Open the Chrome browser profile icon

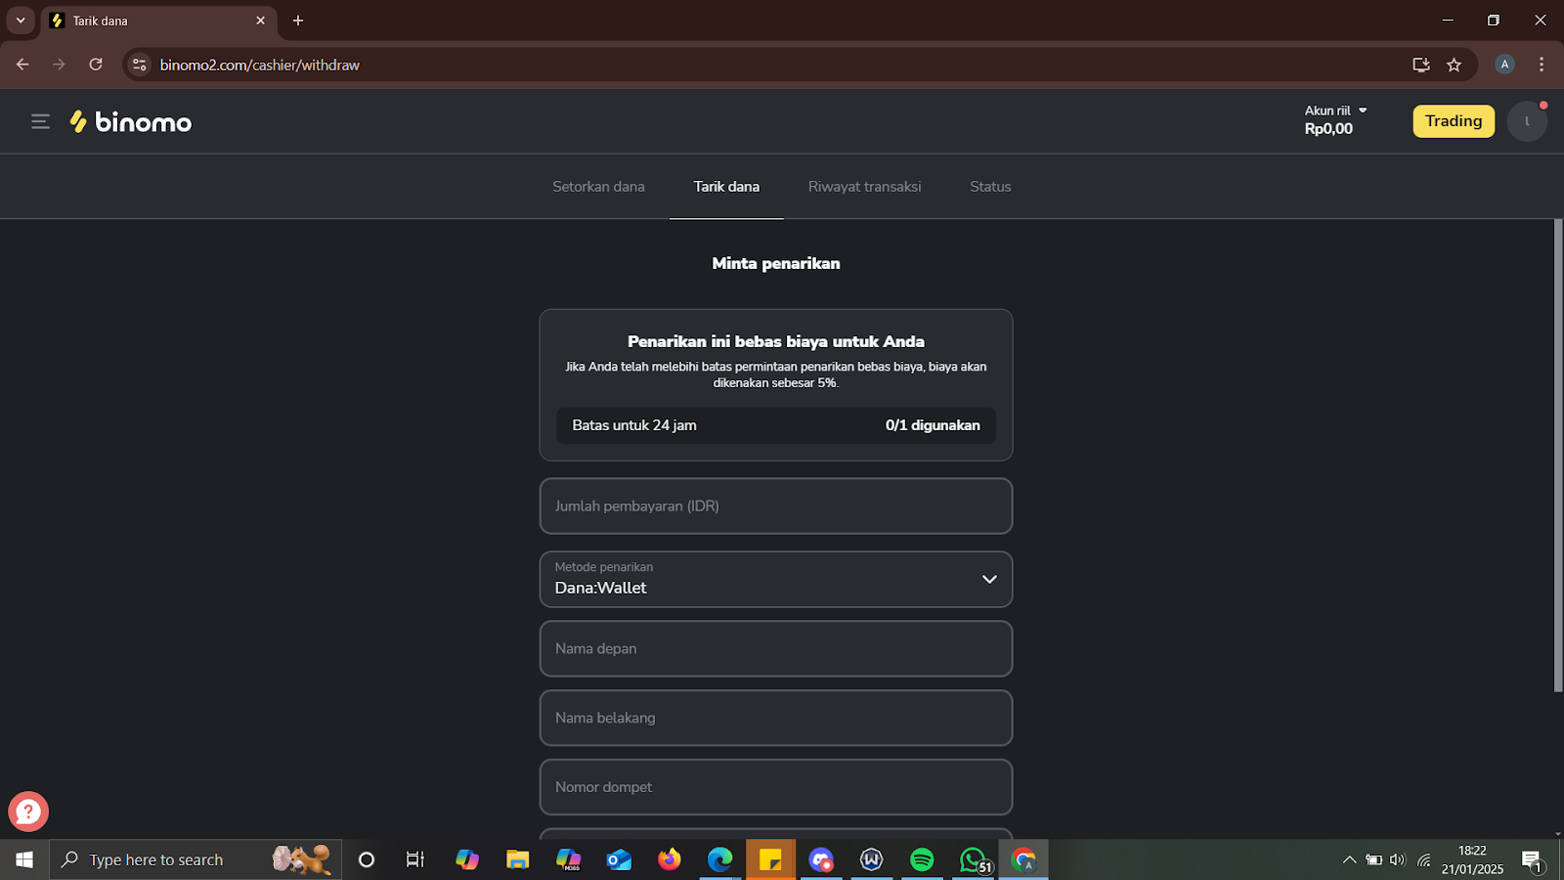(x=1504, y=64)
